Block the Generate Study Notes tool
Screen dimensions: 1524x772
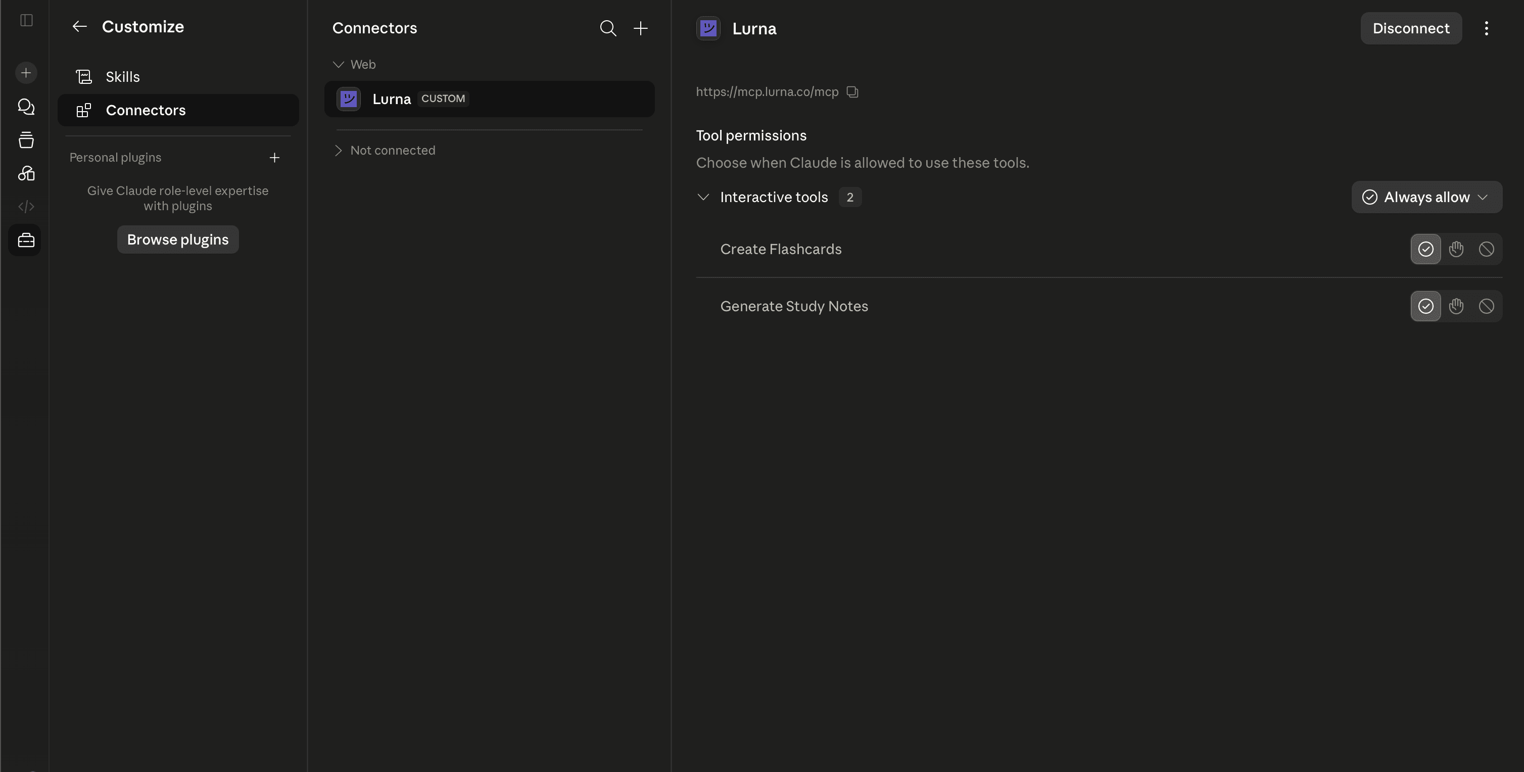[1486, 306]
